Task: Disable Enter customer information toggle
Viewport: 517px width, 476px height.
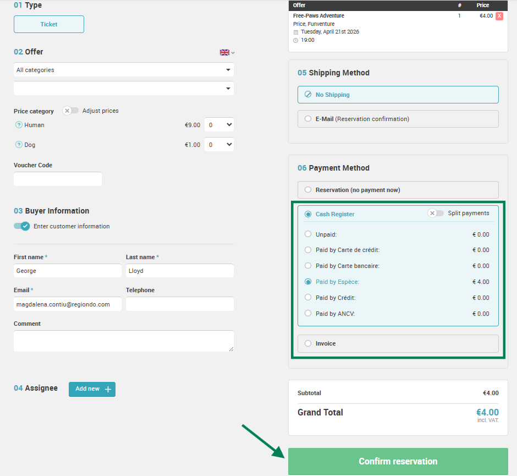Action: click(22, 226)
